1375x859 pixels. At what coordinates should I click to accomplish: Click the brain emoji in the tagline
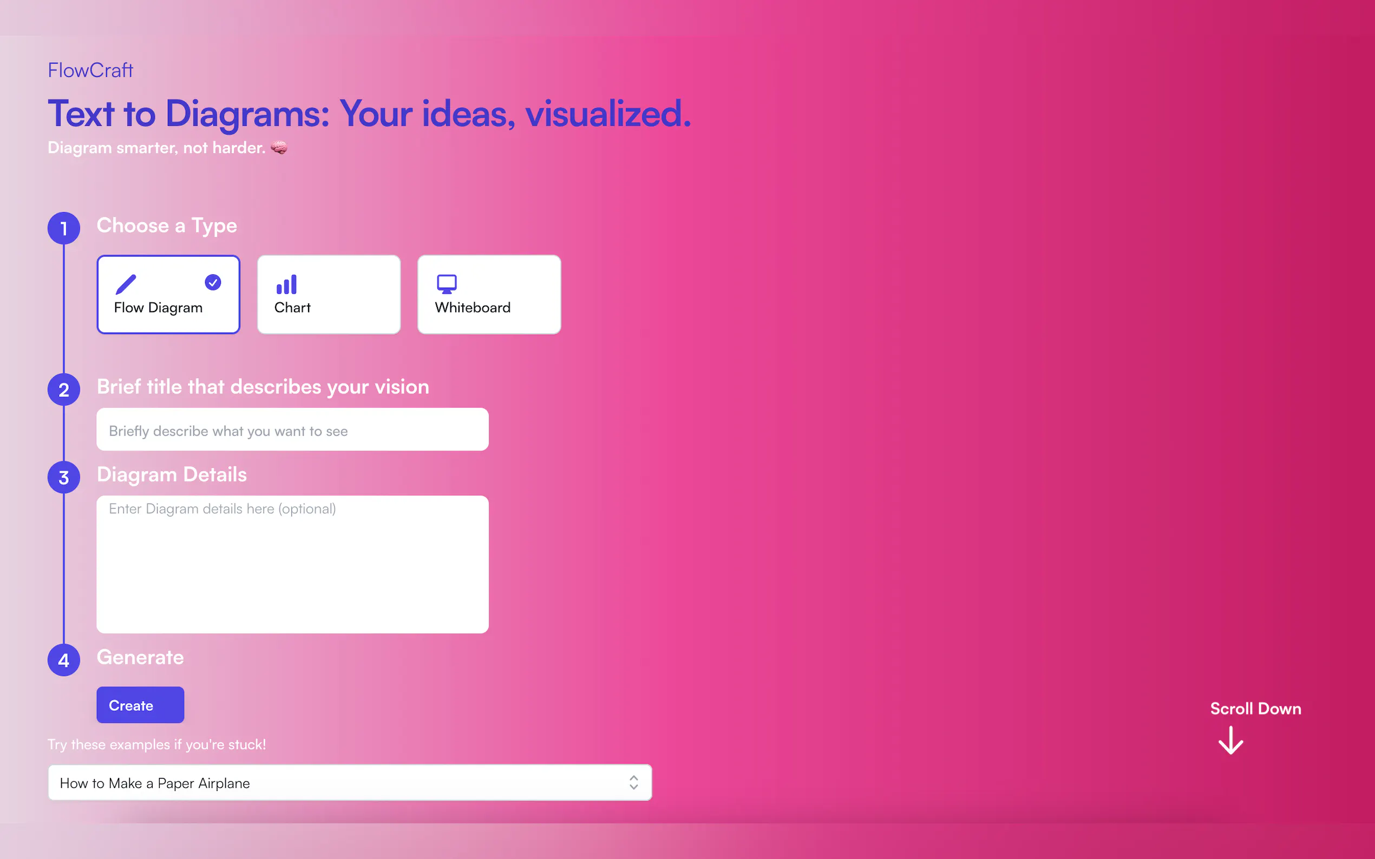pos(279,148)
